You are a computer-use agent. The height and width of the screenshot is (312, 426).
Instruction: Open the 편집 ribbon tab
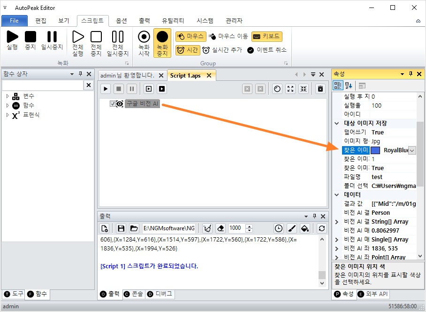[x=41, y=21]
